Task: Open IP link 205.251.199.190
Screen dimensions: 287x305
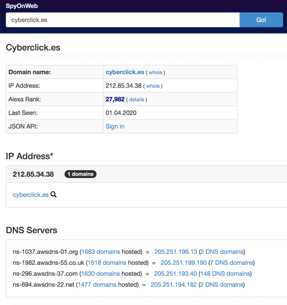Action: 184,262
